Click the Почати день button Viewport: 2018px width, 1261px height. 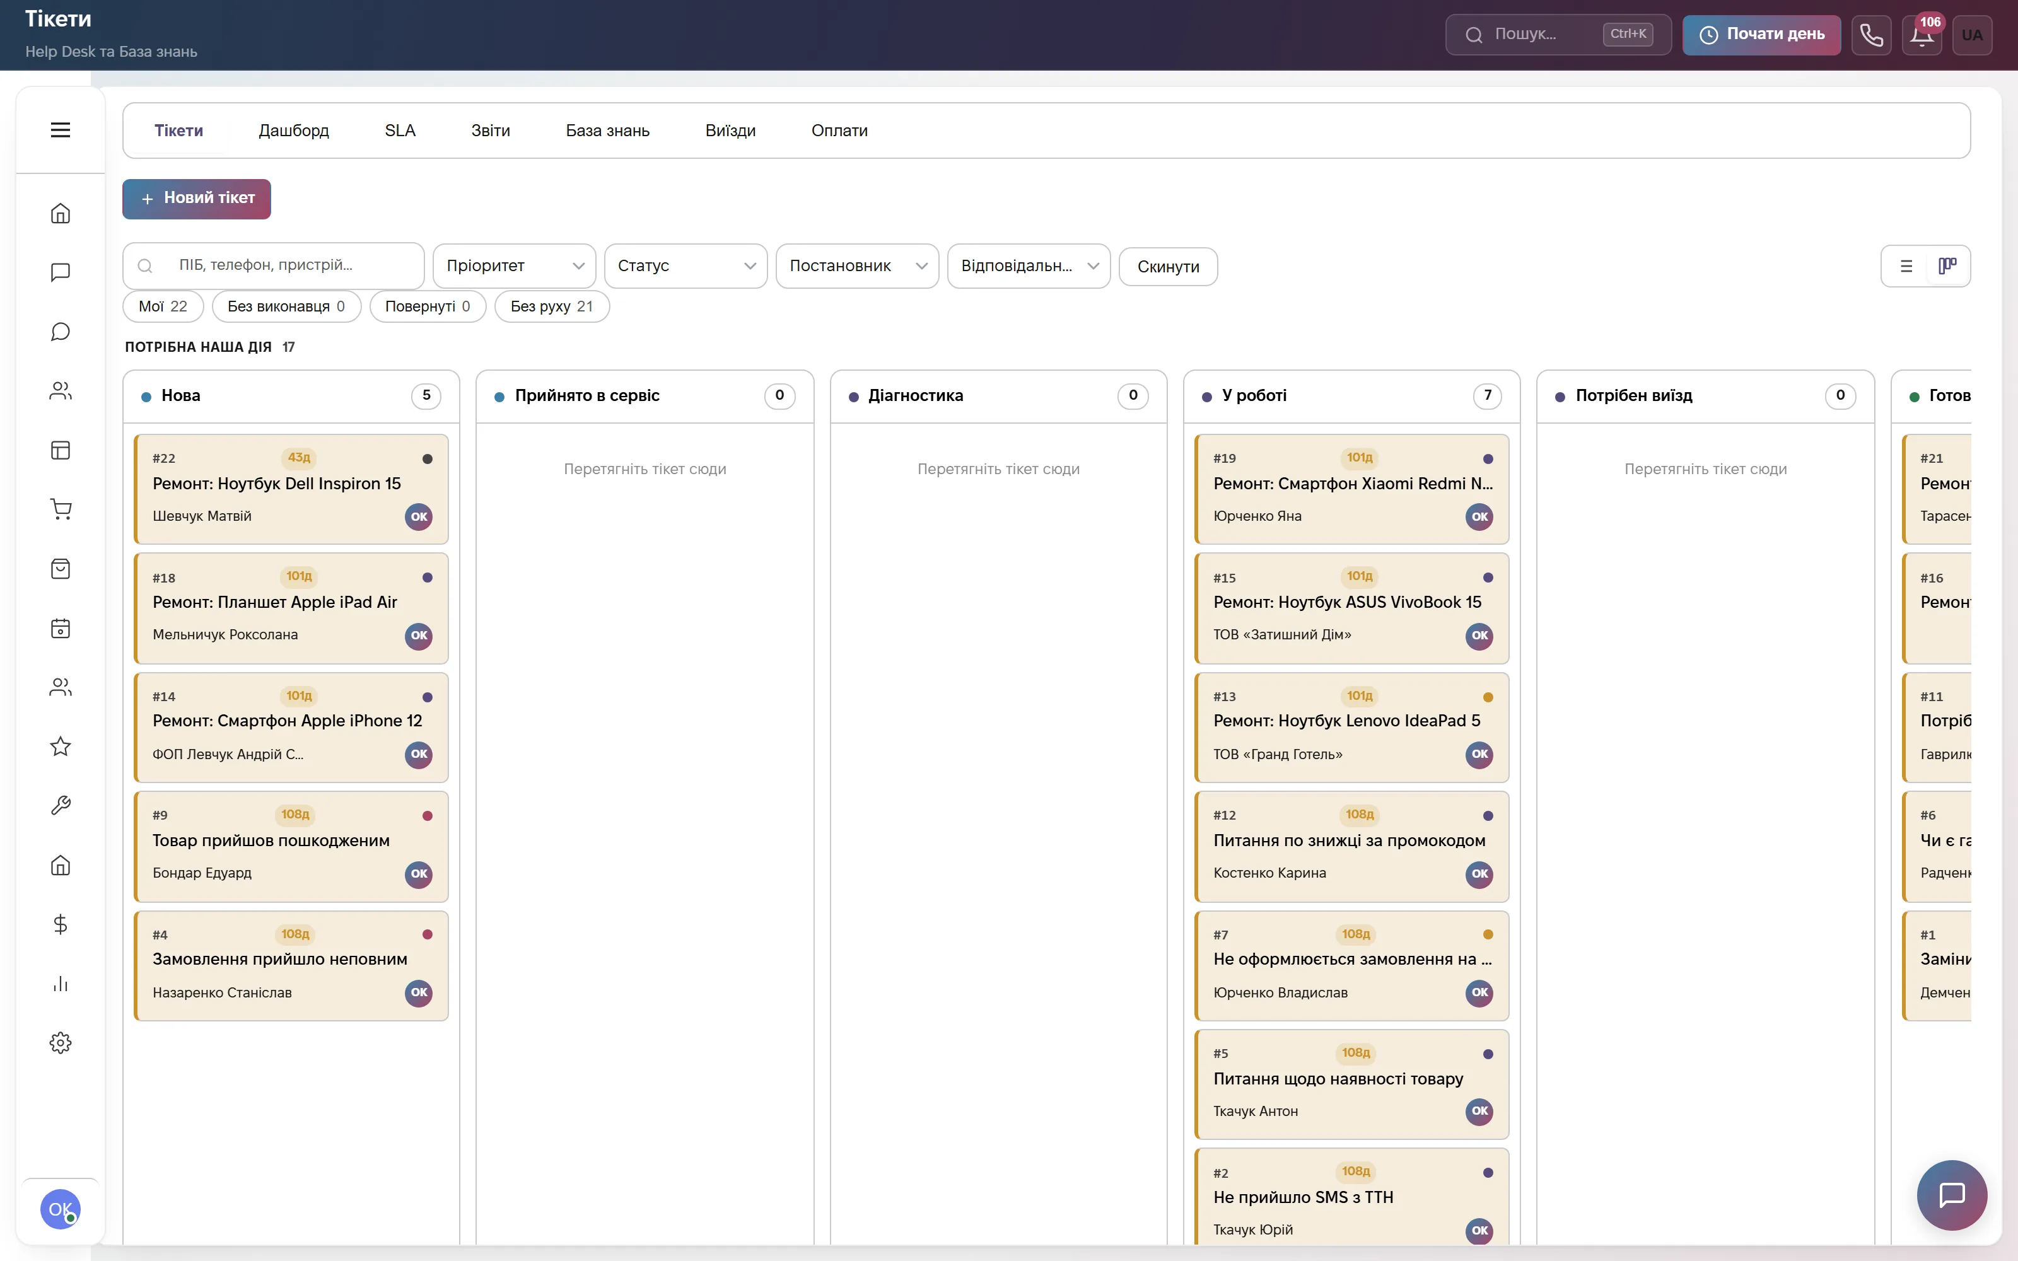click(x=1761, y=35)
